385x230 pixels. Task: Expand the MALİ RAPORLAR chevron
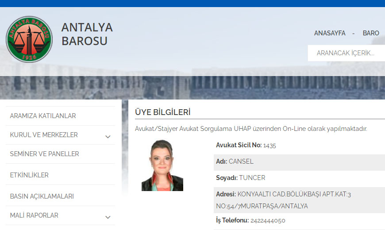108,217
